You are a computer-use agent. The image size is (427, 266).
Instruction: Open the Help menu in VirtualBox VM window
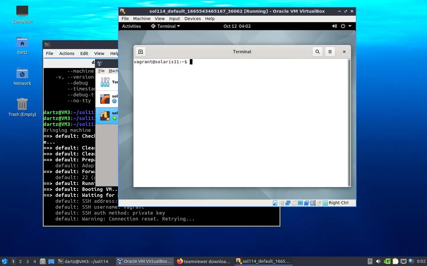210,19
